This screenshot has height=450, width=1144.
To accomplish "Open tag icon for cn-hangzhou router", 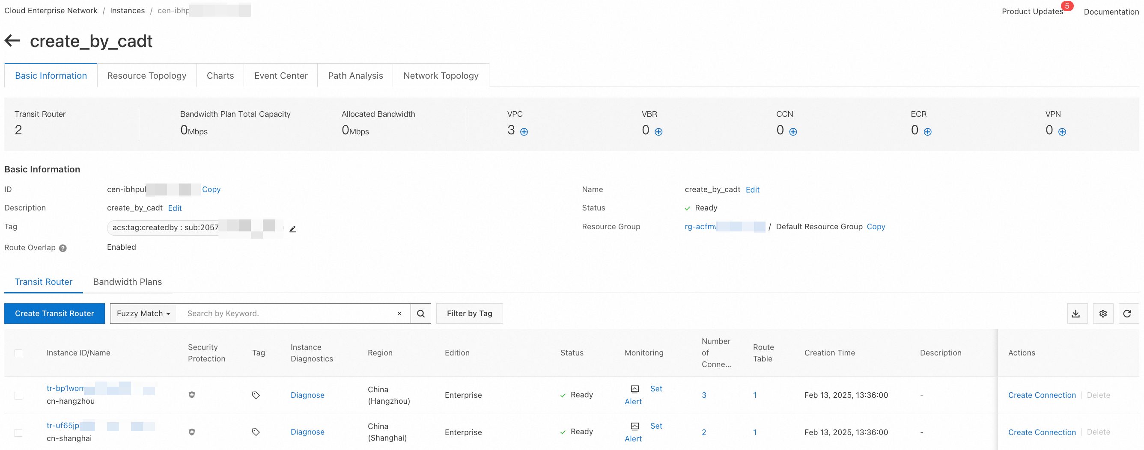I will pyautogui.click(x=256, y=395).
